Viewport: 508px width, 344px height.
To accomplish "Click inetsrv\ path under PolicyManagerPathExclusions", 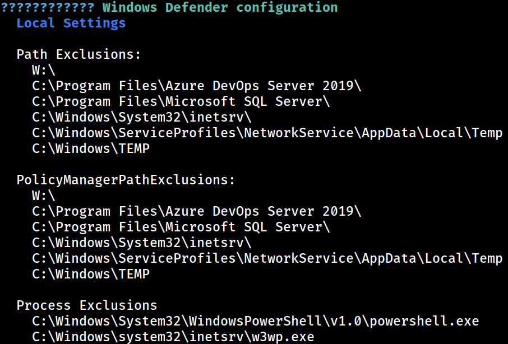I will (142, 243).
